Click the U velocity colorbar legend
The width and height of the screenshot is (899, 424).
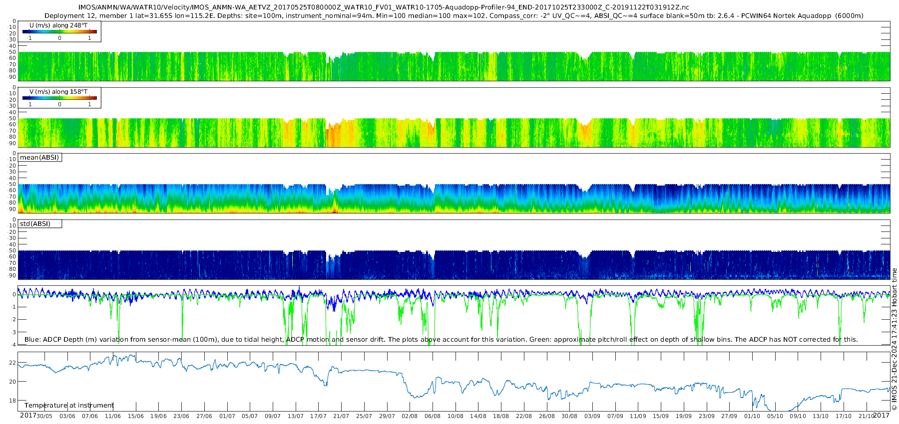pyautogui.click(x=59, y=32)
